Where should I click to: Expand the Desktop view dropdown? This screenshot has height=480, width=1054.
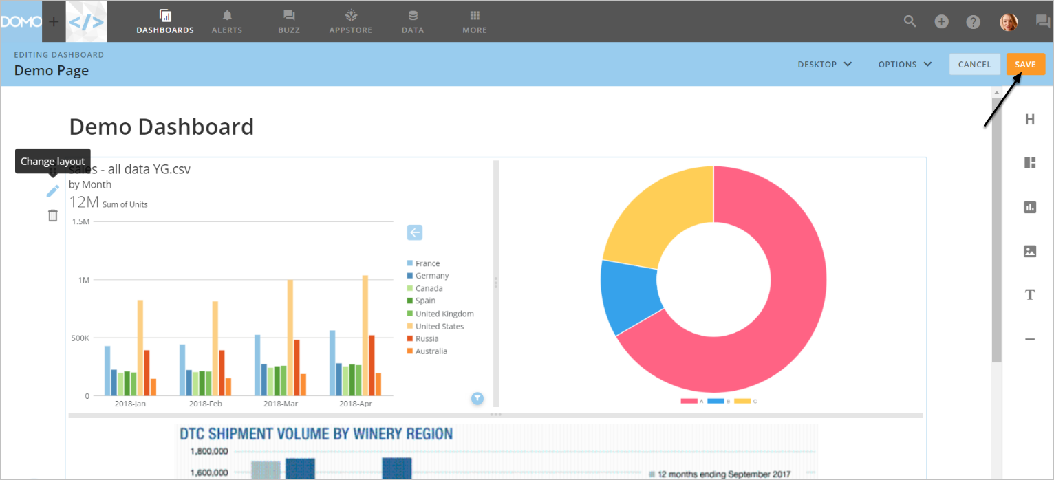tap(824, 64)
